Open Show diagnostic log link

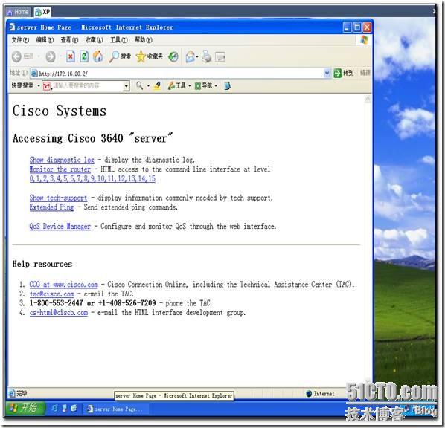pos(62,160)
